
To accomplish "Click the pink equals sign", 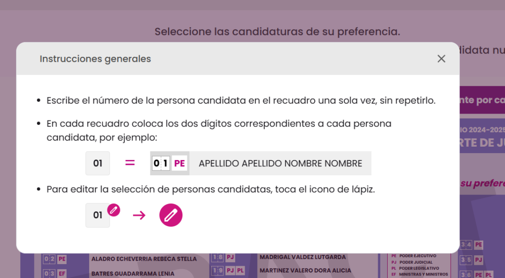I will coord(130,163).
